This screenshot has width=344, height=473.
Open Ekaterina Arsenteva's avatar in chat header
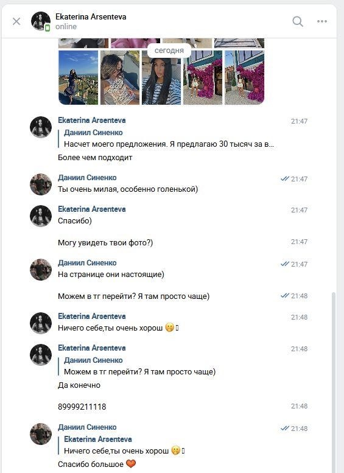[41, 21]
